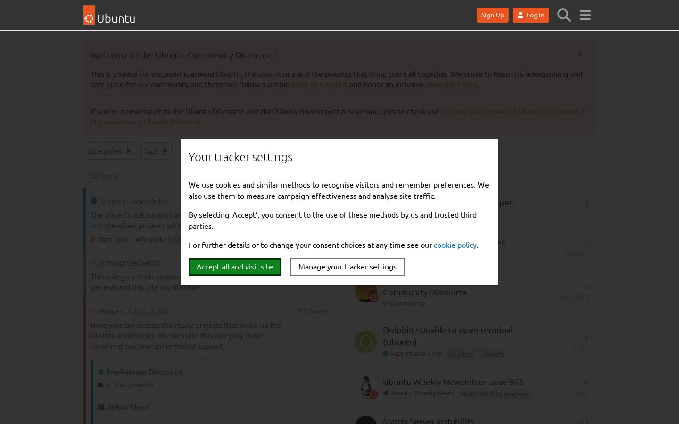Open the Start Here subcategory
The height and width of the screenshot is (424, 679).
pos(109,239)
